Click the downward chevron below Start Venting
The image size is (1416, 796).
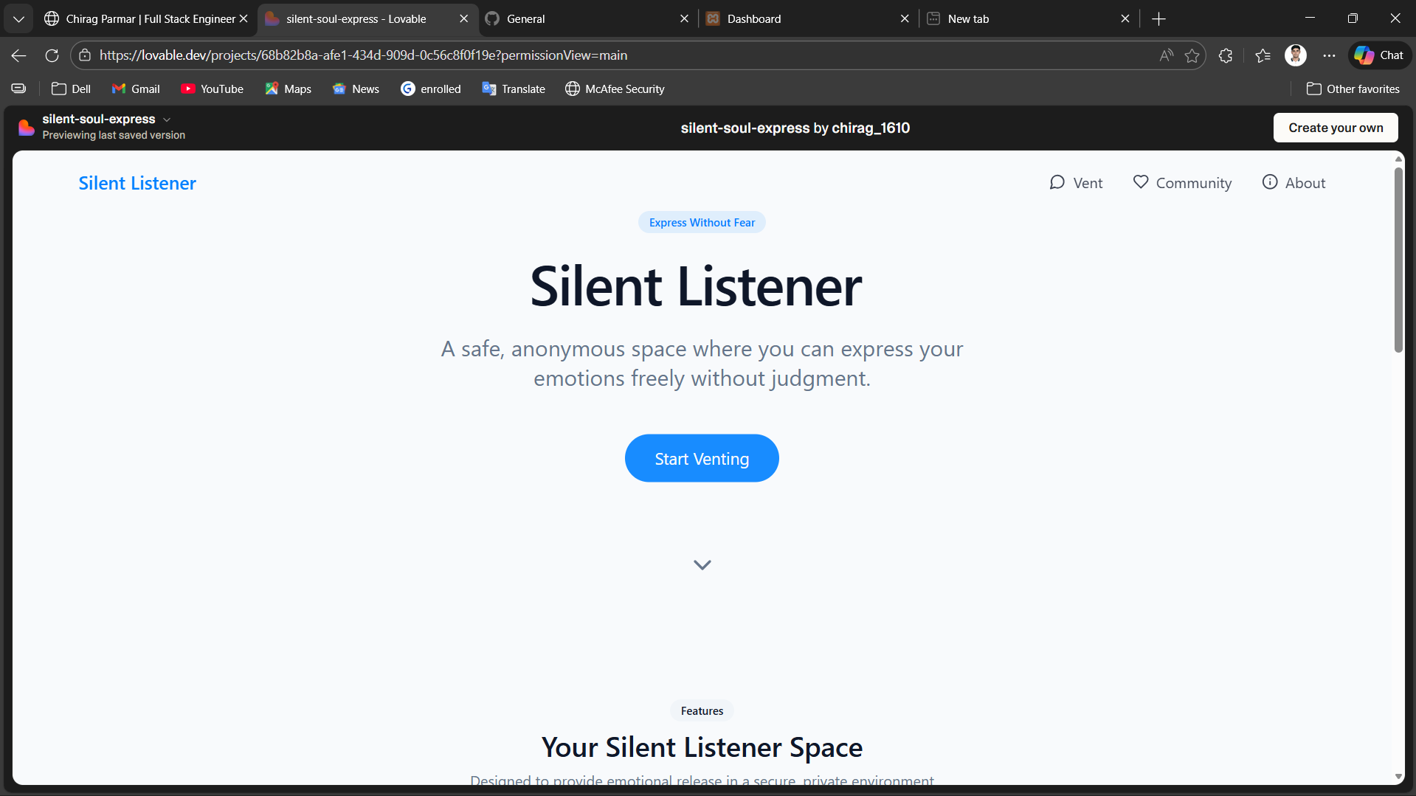click(702, 564)
